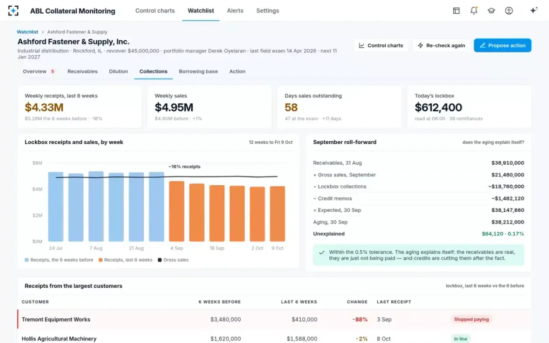Click the Aging, 30 Sep $38,212,000 amount
Viewport: 549px width, 343px height.
[x=508, y=222]
